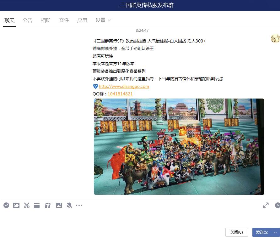Click the 发送(S) button

pos(262,232)
